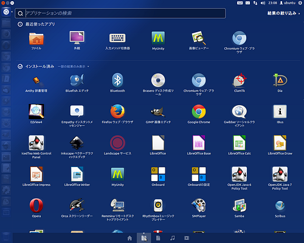304x243 pixels.
Task: Open LibreOffice Impress
Action: [36, 174]
